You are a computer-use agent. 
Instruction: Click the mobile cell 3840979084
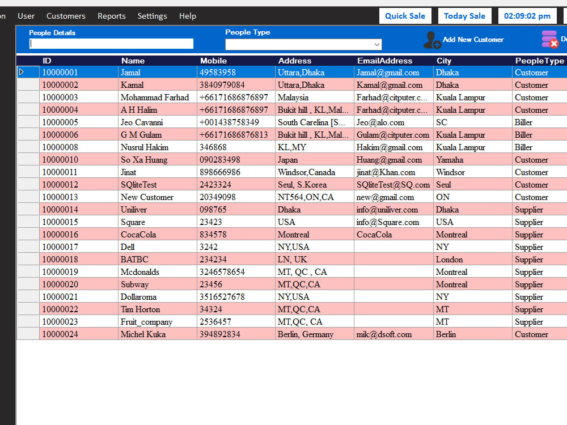coord(236,84)
